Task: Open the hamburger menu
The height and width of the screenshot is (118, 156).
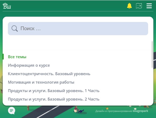Action: tap(149, 6)
